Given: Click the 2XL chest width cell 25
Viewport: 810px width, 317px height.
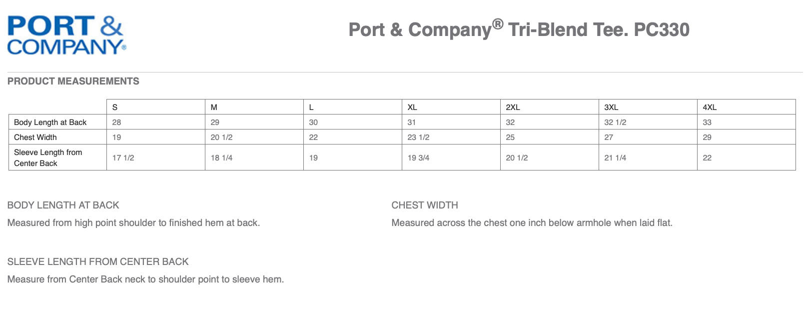Looking at the screenshot, I should (510, 137).
